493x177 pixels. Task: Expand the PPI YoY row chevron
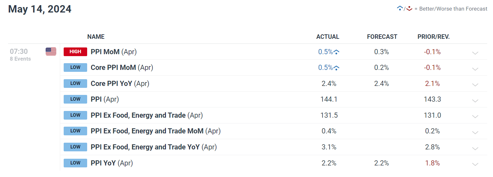click(475, 164)
